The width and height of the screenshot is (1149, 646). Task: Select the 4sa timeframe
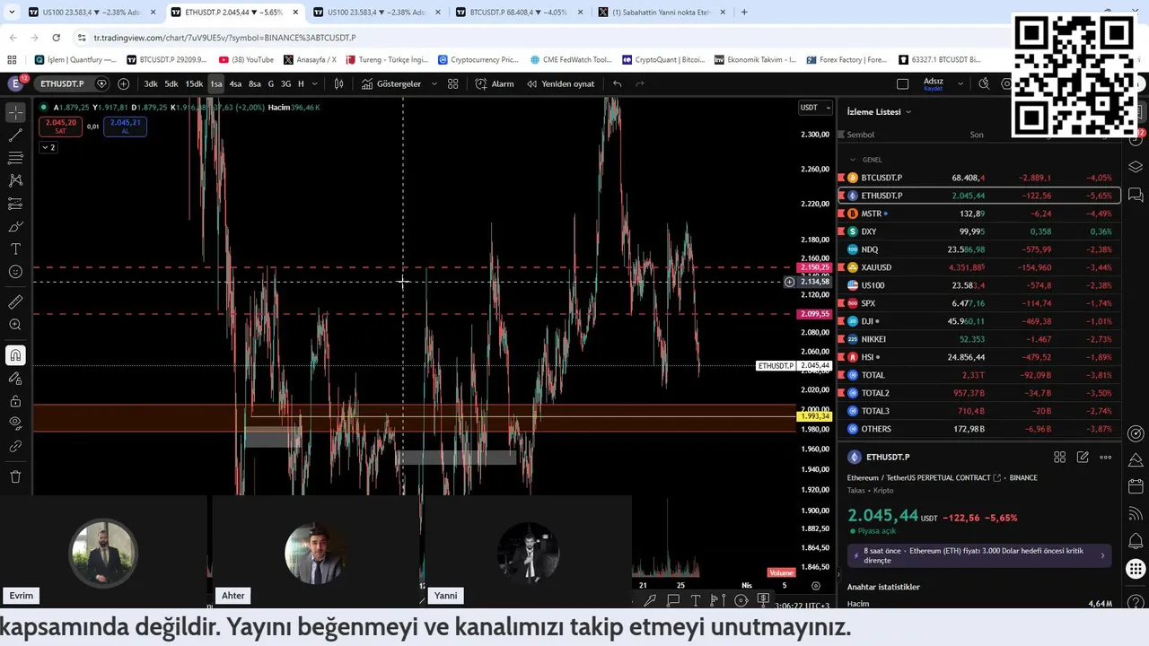235,83
